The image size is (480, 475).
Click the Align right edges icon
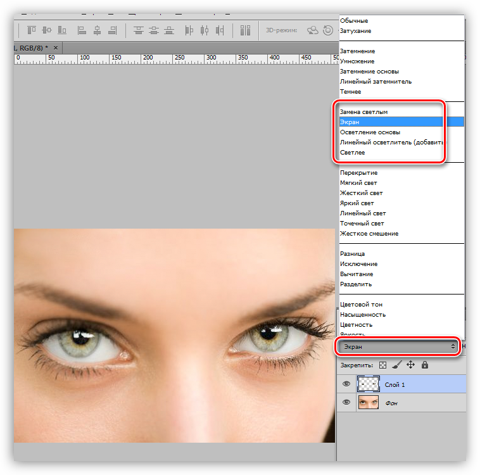pos(113,30)
